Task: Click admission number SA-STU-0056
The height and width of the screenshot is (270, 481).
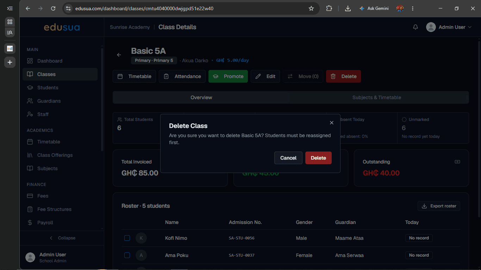Action: (x=242, y=238)
